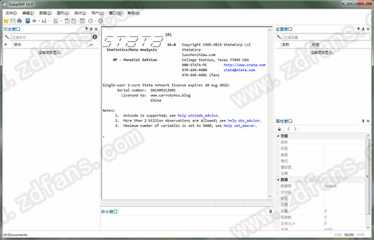374x240 pixels.
Task: Click wrench icon in history window filter
Action: tap(7, 37)
